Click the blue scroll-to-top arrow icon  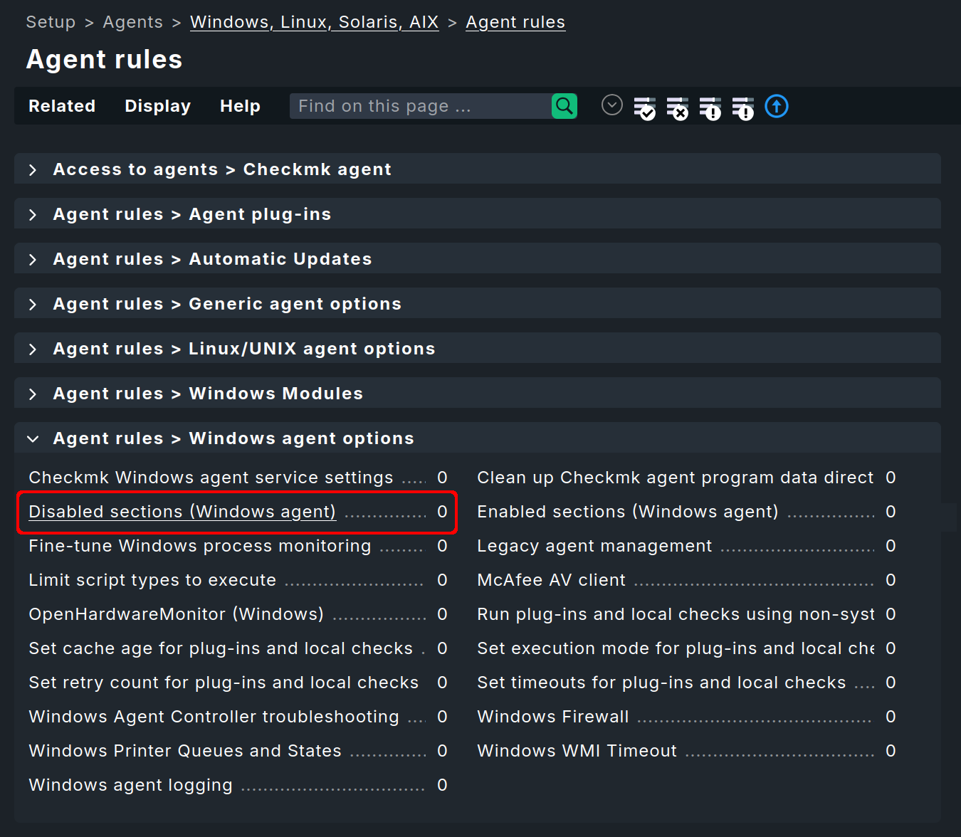click(777, 106)
